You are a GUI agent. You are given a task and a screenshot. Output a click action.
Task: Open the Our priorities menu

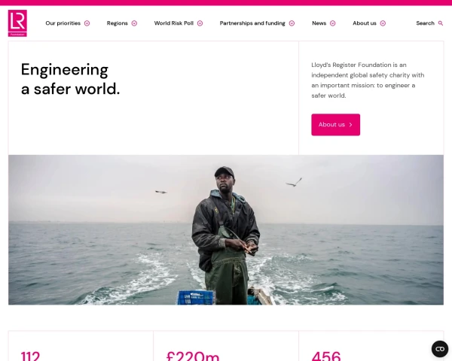click(63, 23)
